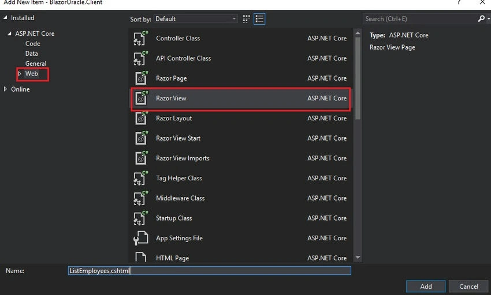Select the Controller Class item name
Viewport: 491px width, 295px height.
[x=178, y=38]
